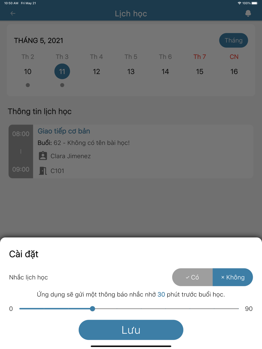Check the Wi-Fi status icon

(239, 3)
